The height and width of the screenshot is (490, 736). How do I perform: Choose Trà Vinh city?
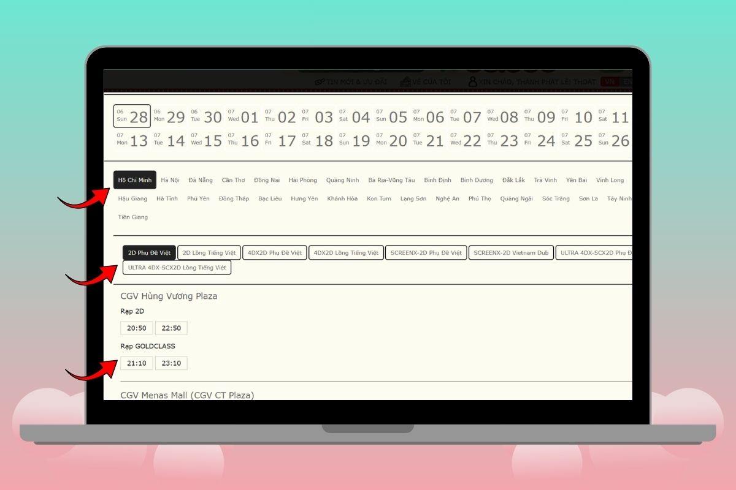(x=545, y=180)
